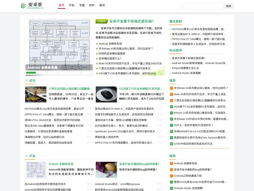Open 在Android应用程序中使用蓝牙技术 row
254x191 pixels.
tap(45, 184)
